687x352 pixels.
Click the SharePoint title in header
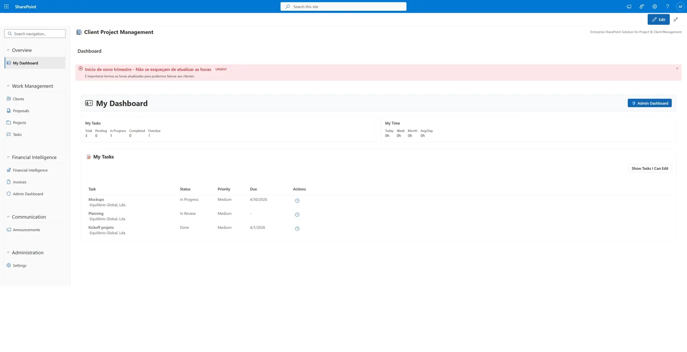point(25,6)
